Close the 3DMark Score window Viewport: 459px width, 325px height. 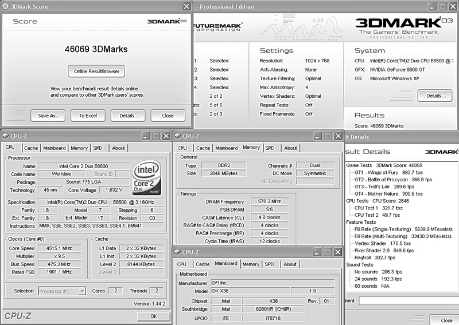(x=186, y=6)
